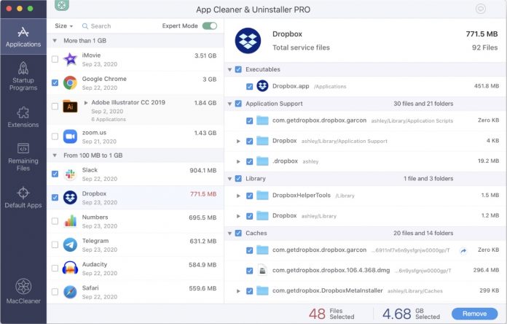
Task: Uncheck the Slack checkbox
Action: coord(55,174)
